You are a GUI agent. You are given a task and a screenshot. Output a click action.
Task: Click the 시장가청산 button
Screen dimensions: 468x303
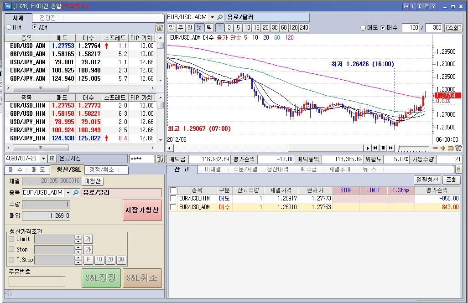coord(142,210)
